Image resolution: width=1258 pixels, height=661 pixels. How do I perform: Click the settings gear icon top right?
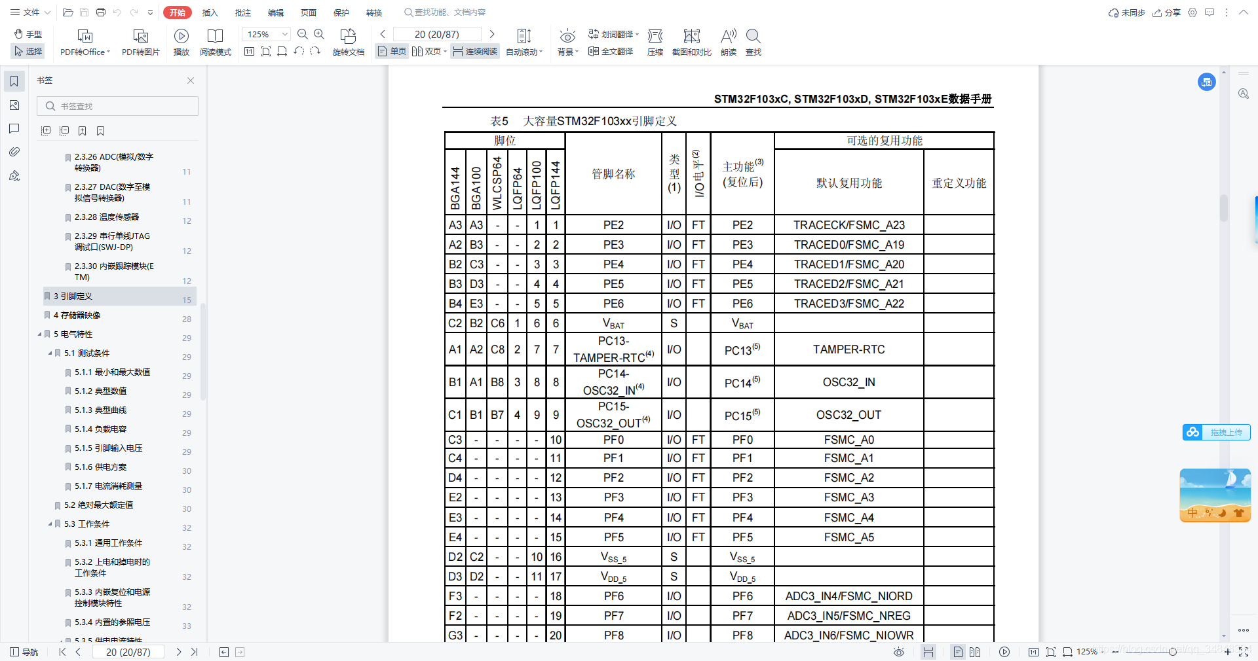pyautogui.click(x=1192, y=12)
